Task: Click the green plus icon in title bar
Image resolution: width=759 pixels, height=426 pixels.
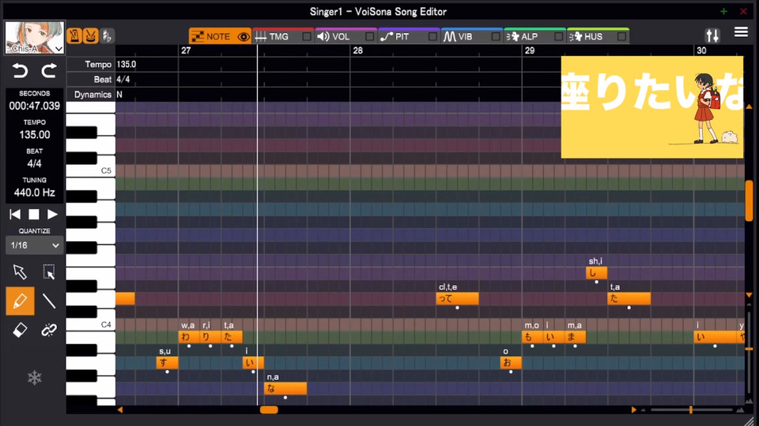Action: [x=723, y=11]
